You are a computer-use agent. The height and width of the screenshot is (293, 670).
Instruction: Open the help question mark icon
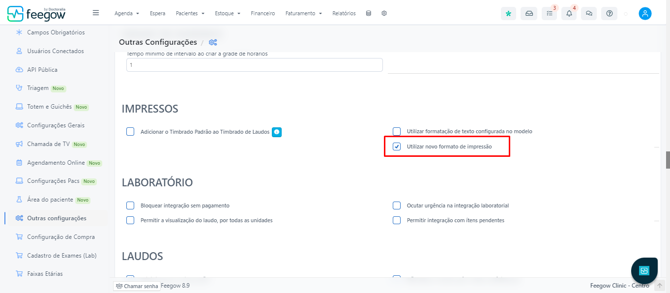coord(610,14)
